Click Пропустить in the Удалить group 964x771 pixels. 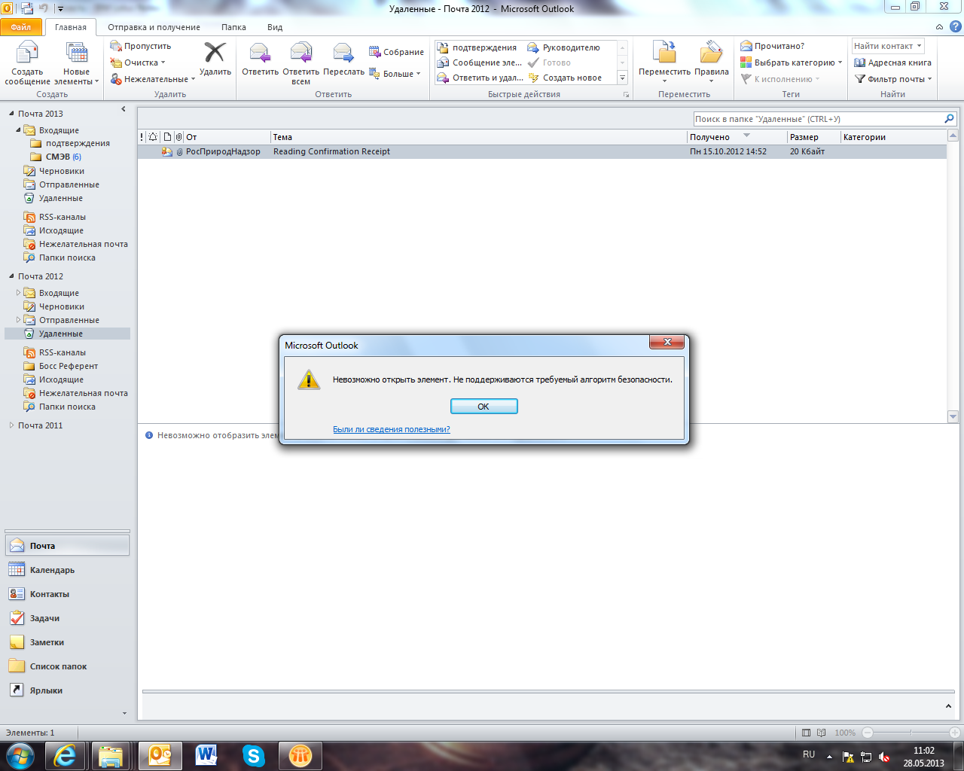[x=141, y=46]
